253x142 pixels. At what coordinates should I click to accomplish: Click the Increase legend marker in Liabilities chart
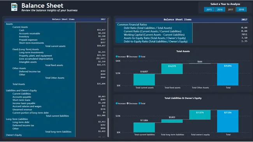[x=117, y=103]
